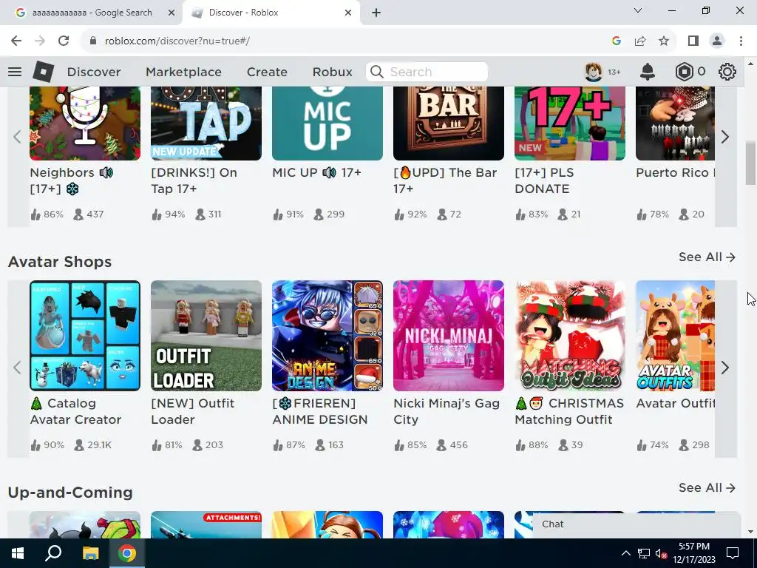
Task: Bookmark this page with the star
Action: pos(665,41)
